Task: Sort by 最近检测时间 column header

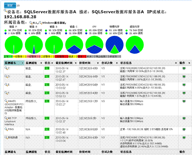Action: click(64, 63)
